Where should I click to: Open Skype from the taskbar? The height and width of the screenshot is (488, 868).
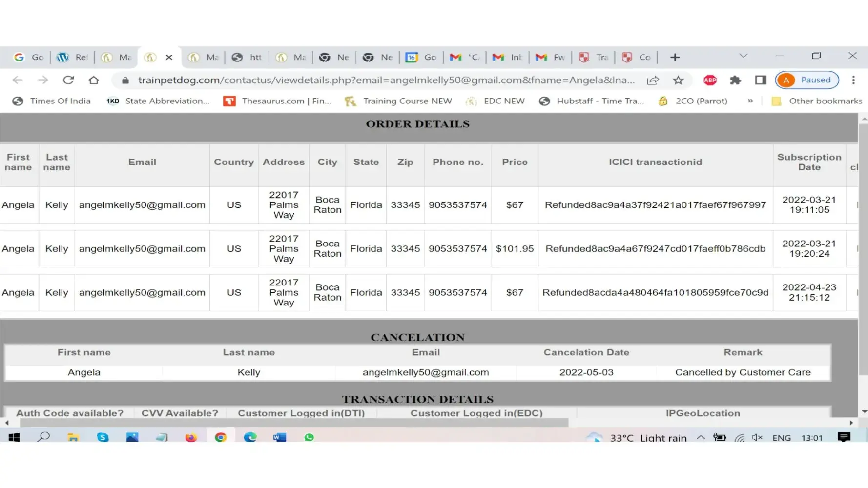point(103,437)
